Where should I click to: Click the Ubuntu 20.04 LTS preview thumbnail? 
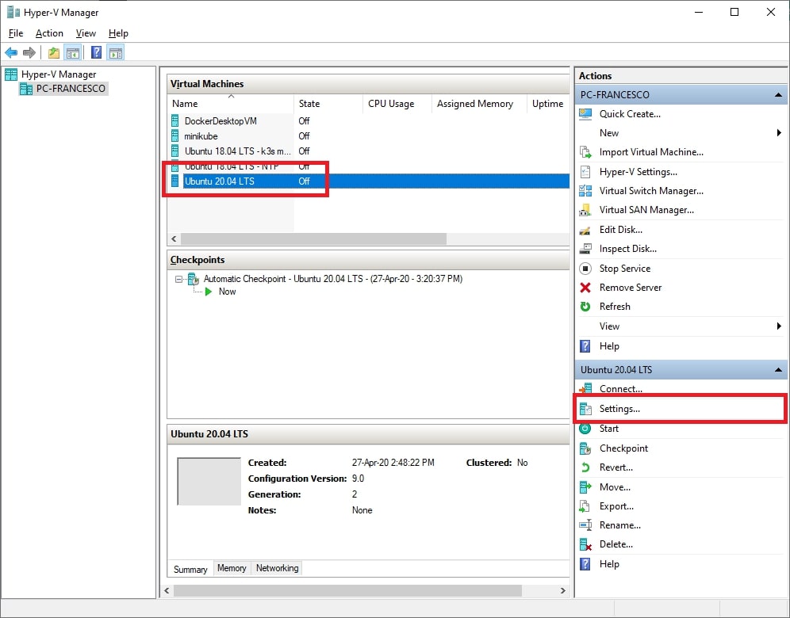coord(209,481)
